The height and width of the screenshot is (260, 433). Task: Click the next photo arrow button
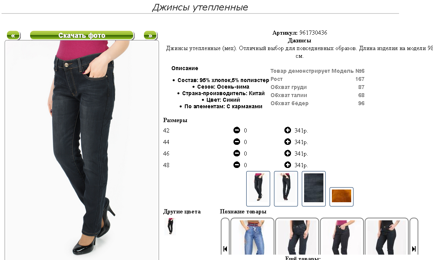tap(151, 35)
